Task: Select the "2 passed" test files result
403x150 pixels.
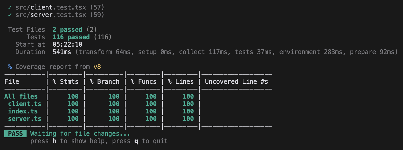Action: click(67, 30)
